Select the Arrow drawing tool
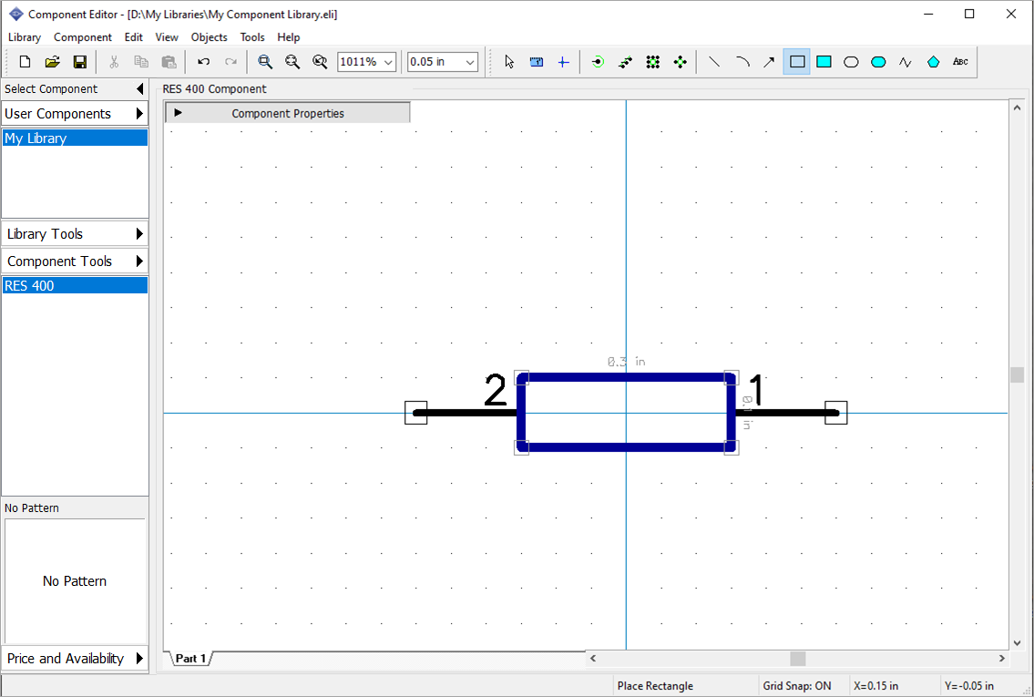Screen dimensions: 1034x697 tap(769, 62)
